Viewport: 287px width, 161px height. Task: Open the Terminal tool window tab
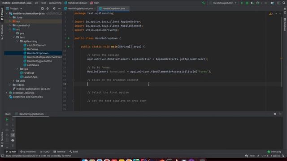59,152
